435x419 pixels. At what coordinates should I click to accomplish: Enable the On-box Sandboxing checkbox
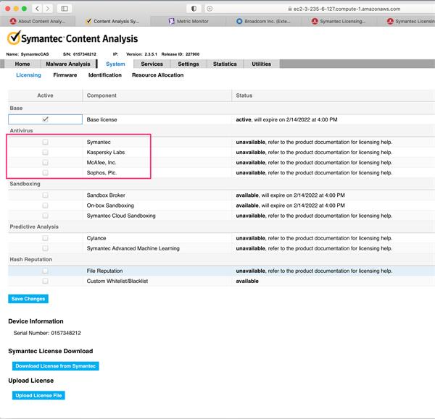click(45, 206)
